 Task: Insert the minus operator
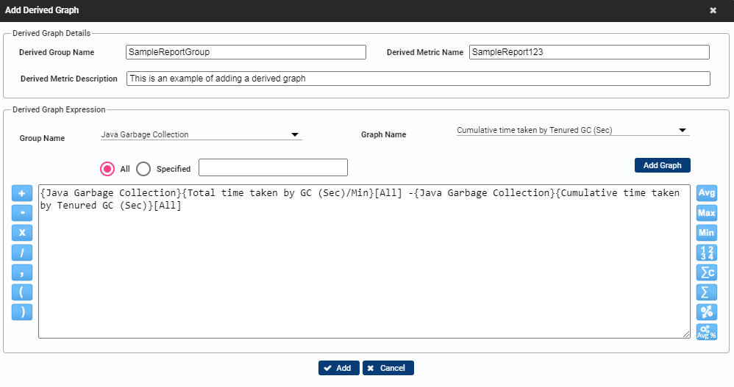(21, 213)
